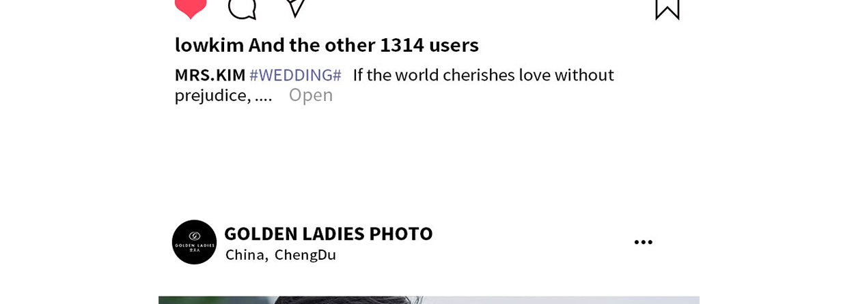Visit the MRS.KIM profile from the caption
The image size is (854, 304).
210,75
